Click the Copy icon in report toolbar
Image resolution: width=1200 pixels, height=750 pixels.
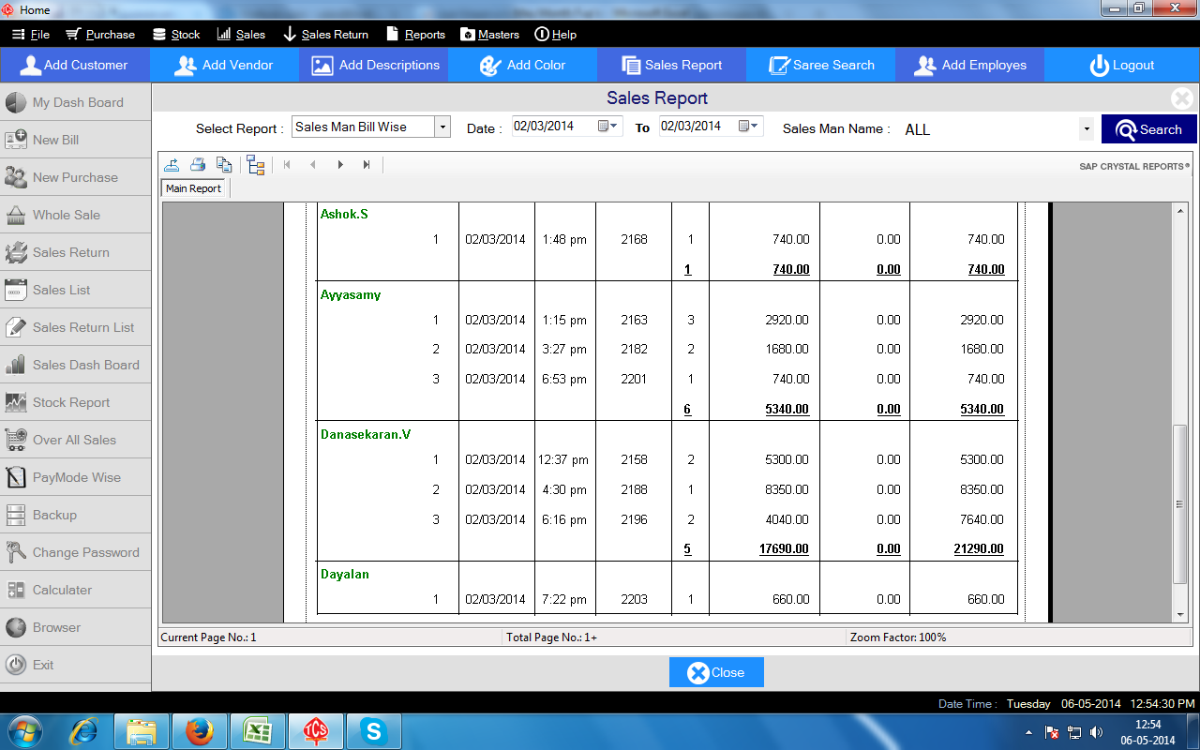224,165
